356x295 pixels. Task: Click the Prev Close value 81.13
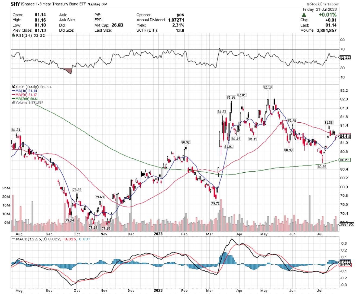click(x=40, y=31)
